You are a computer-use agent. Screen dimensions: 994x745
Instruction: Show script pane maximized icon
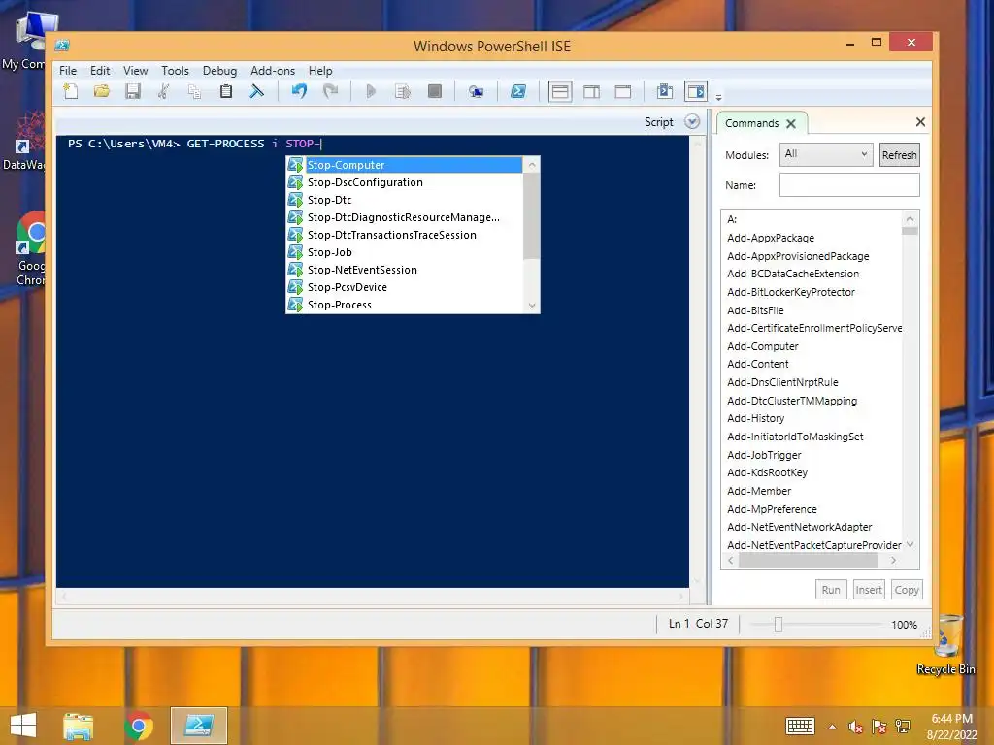pyautogui.click(x=623, y=92)
